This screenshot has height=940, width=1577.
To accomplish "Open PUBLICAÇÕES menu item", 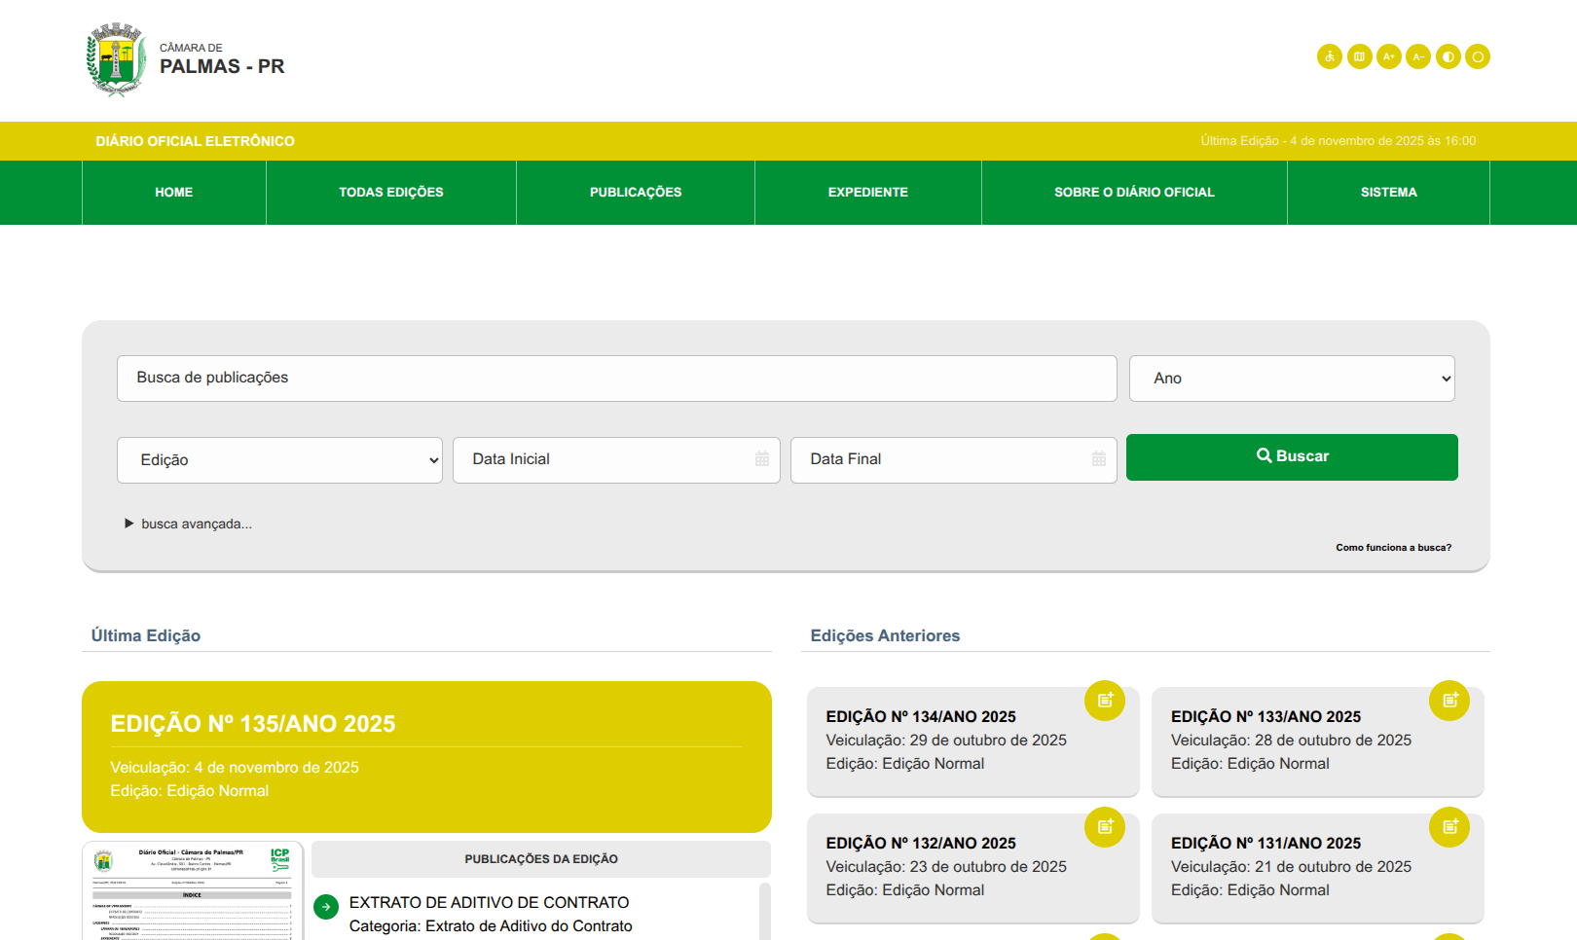I will 636,193.
